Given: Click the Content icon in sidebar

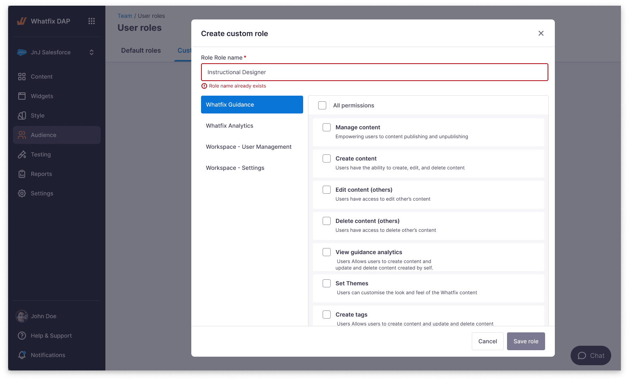Looking at the screenshot, I should [22, 77].
